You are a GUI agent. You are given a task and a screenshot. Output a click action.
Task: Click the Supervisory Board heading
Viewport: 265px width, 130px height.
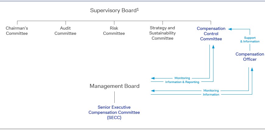tap(113, 11)
